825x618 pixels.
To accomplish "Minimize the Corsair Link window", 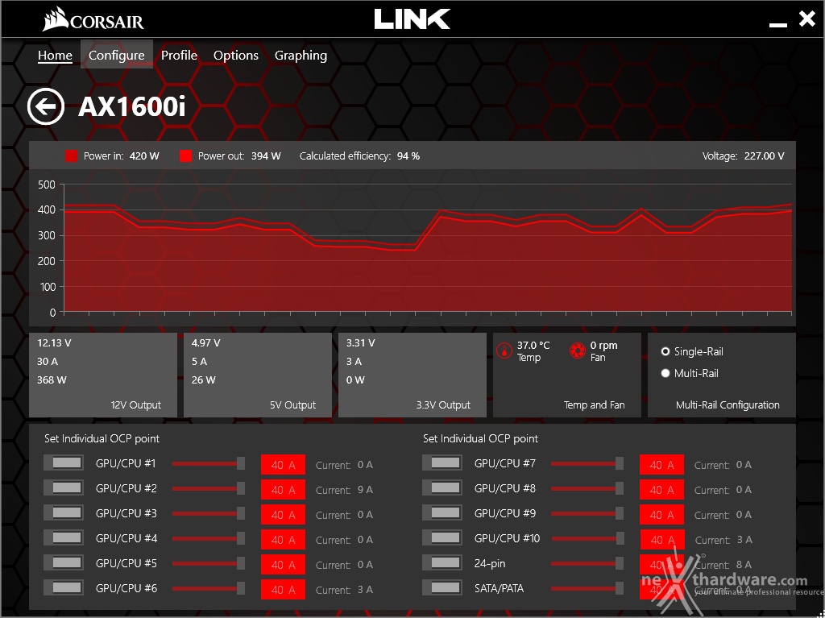I will coord(777,23).
